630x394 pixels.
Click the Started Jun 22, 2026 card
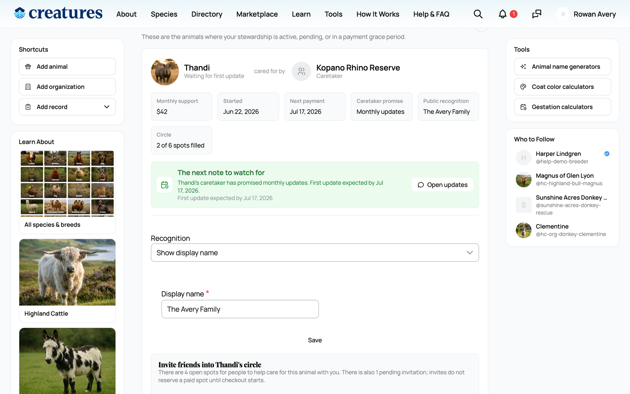(x=248, y=106)
